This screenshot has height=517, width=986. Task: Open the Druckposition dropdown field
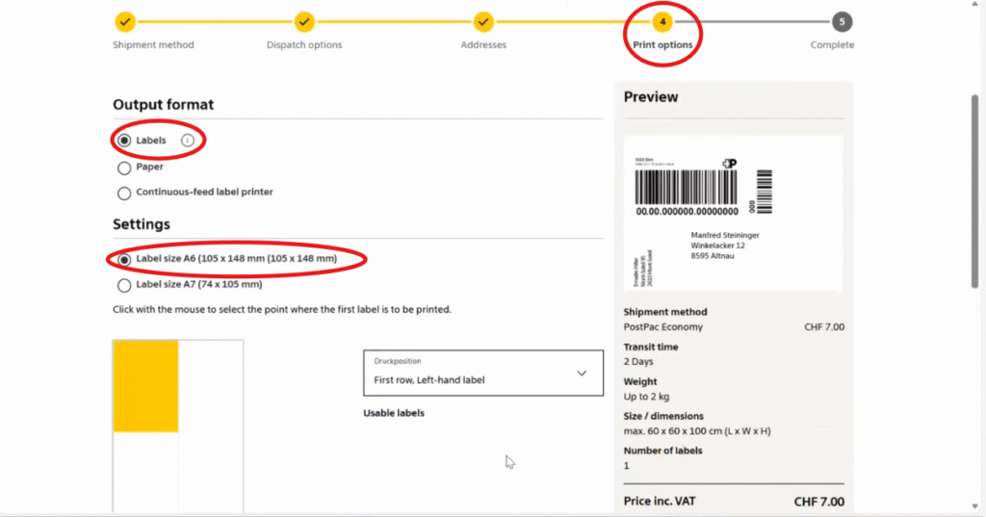tap(481, 373)
